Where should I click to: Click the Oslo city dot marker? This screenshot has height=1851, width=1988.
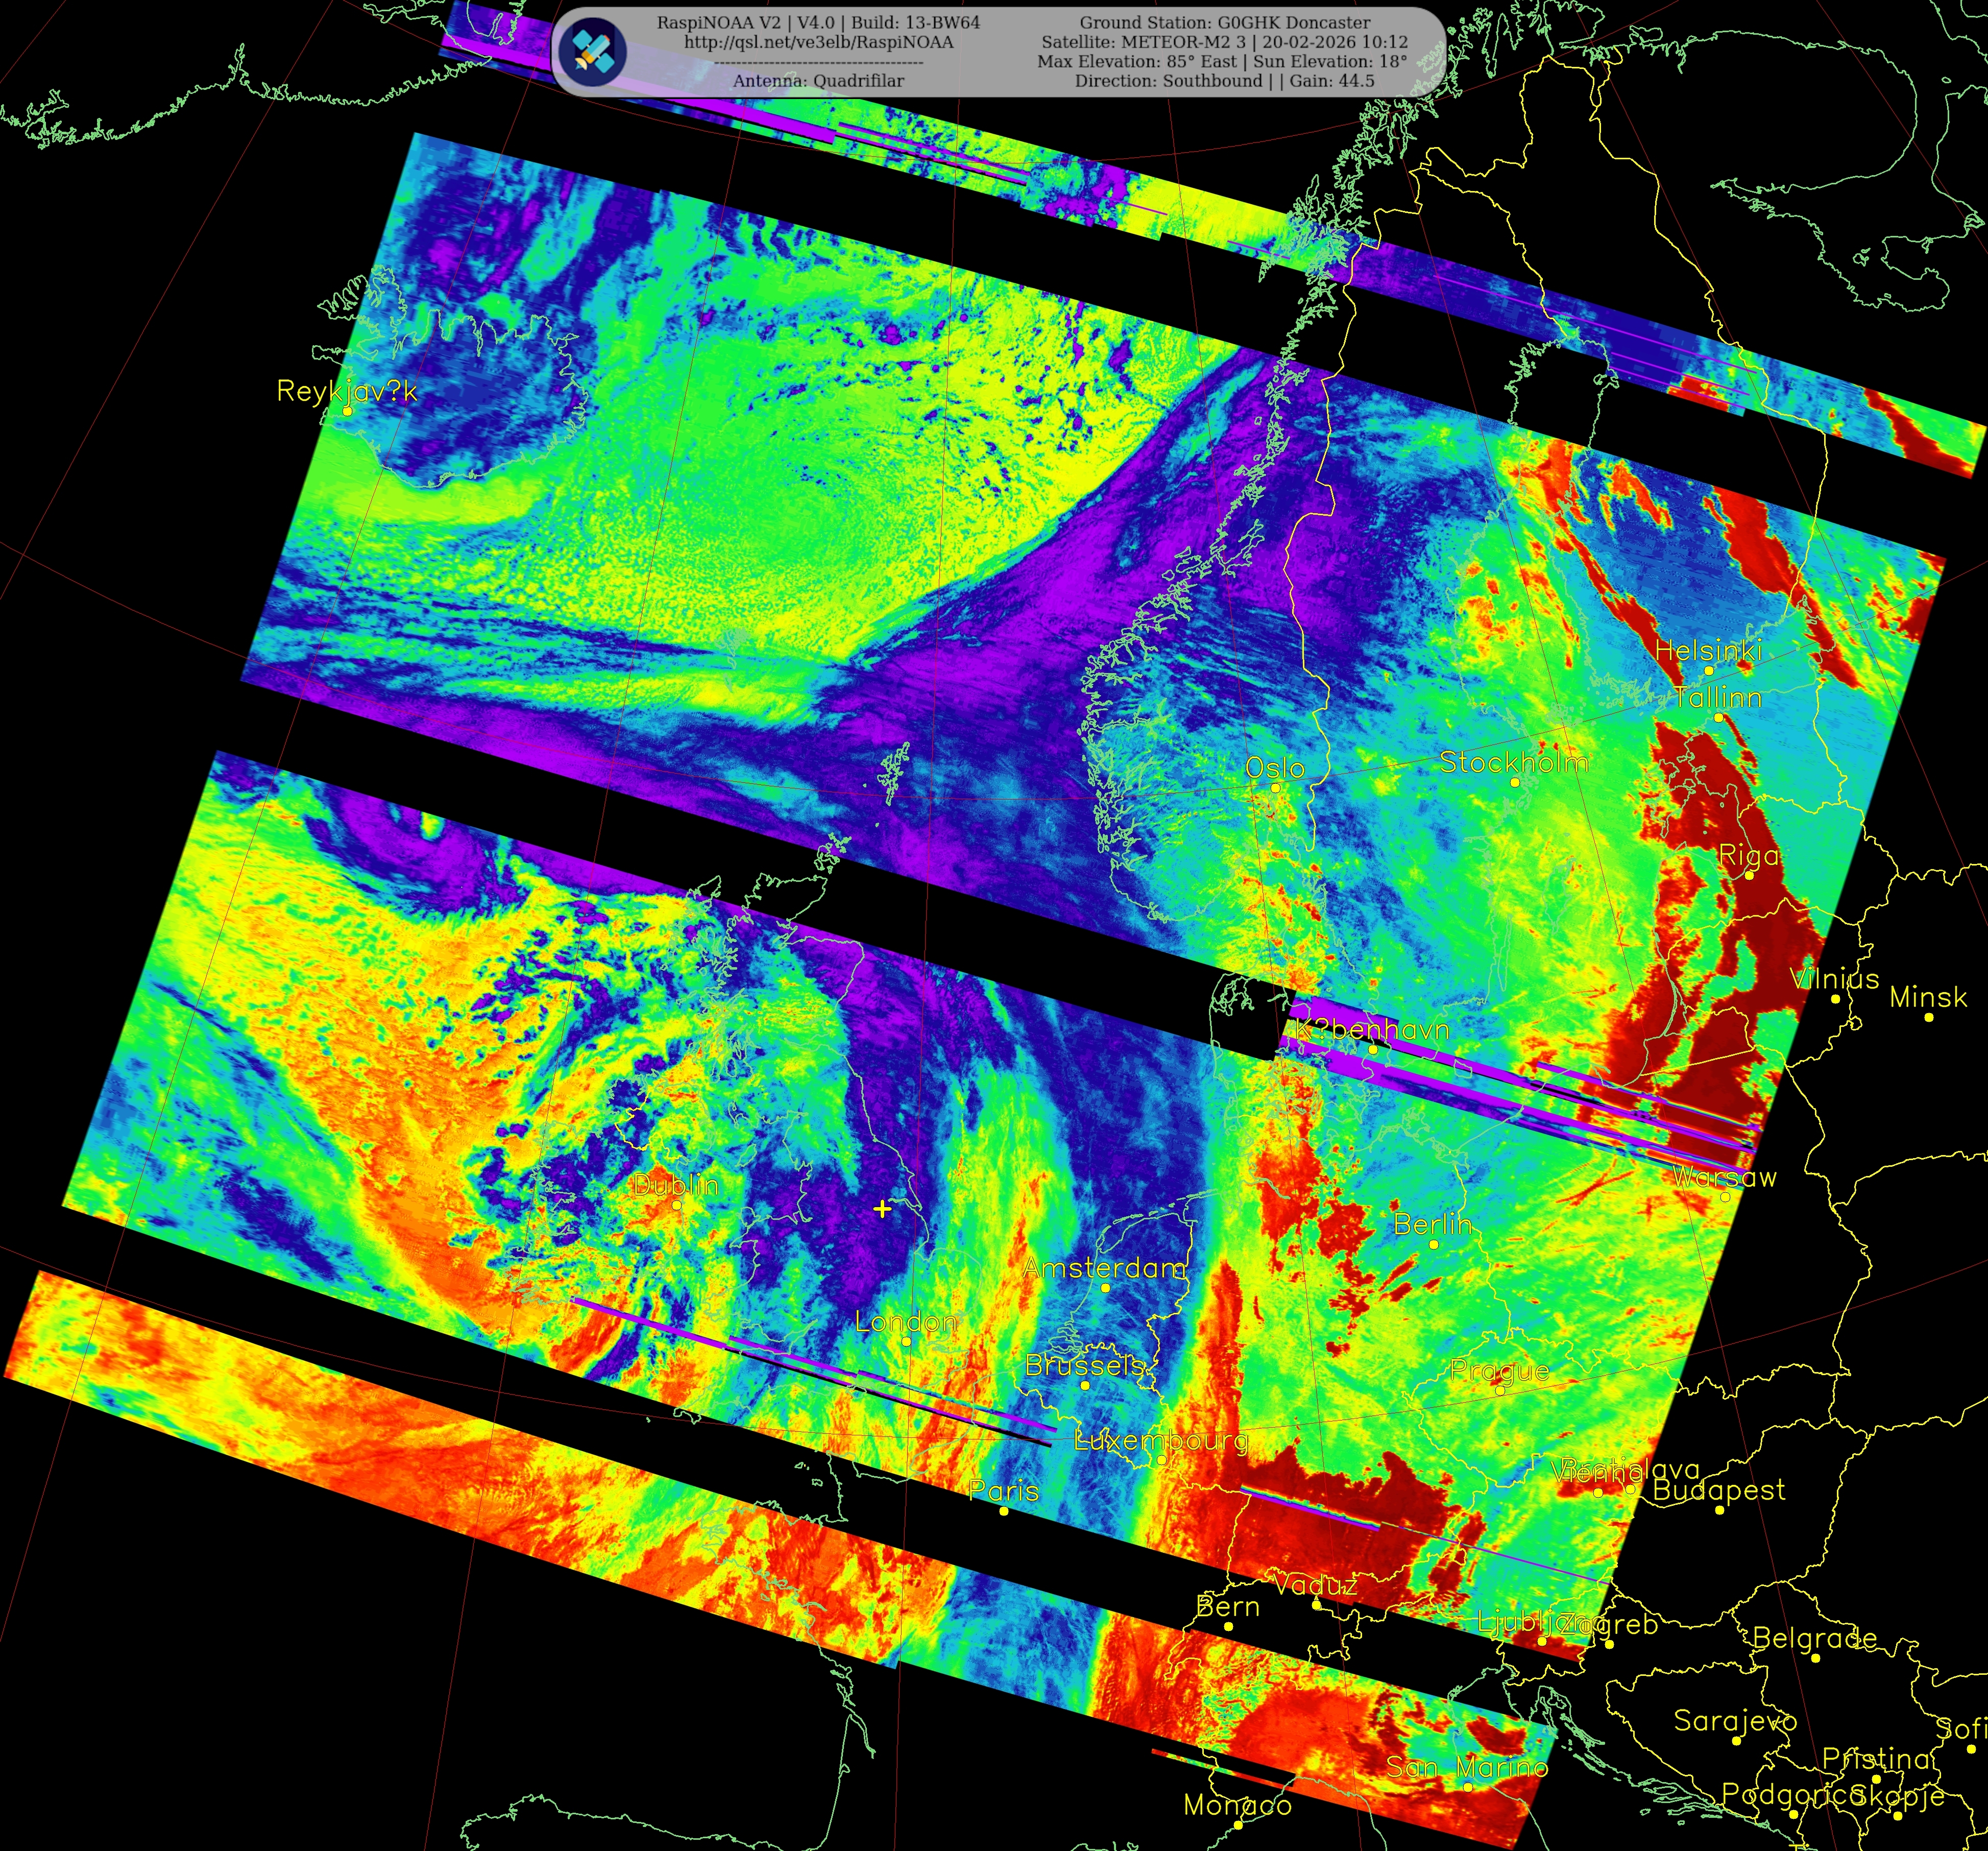point(1275,788)
